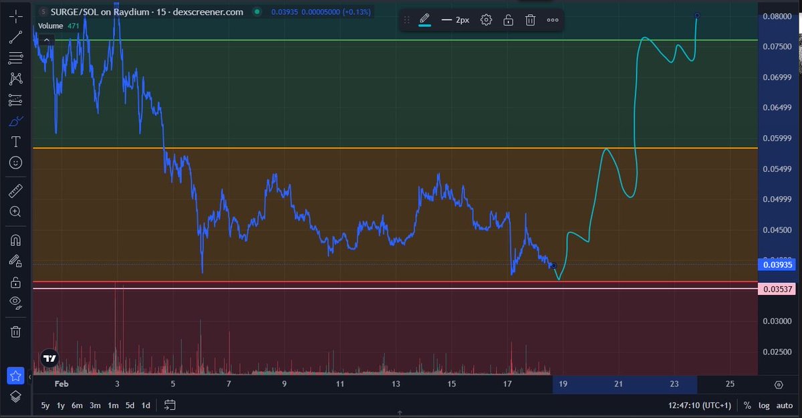Remove drawings with the left toolbar trash icon
Image resolution: width=802 pixels, height=418 pixels.
click(16, 332)
